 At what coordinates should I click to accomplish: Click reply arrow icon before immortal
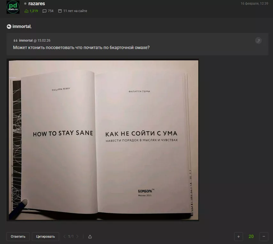click(x=9, y=26)
